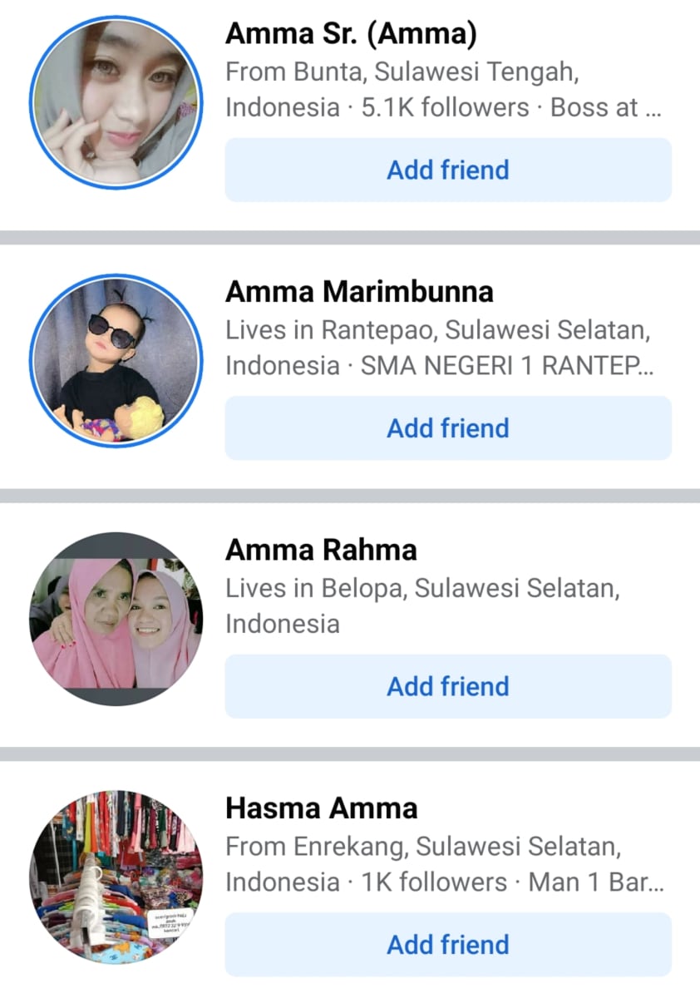700x998 pixels.
Task: Add Amma Marimbunna as a friend
Action: click(448, 428)
